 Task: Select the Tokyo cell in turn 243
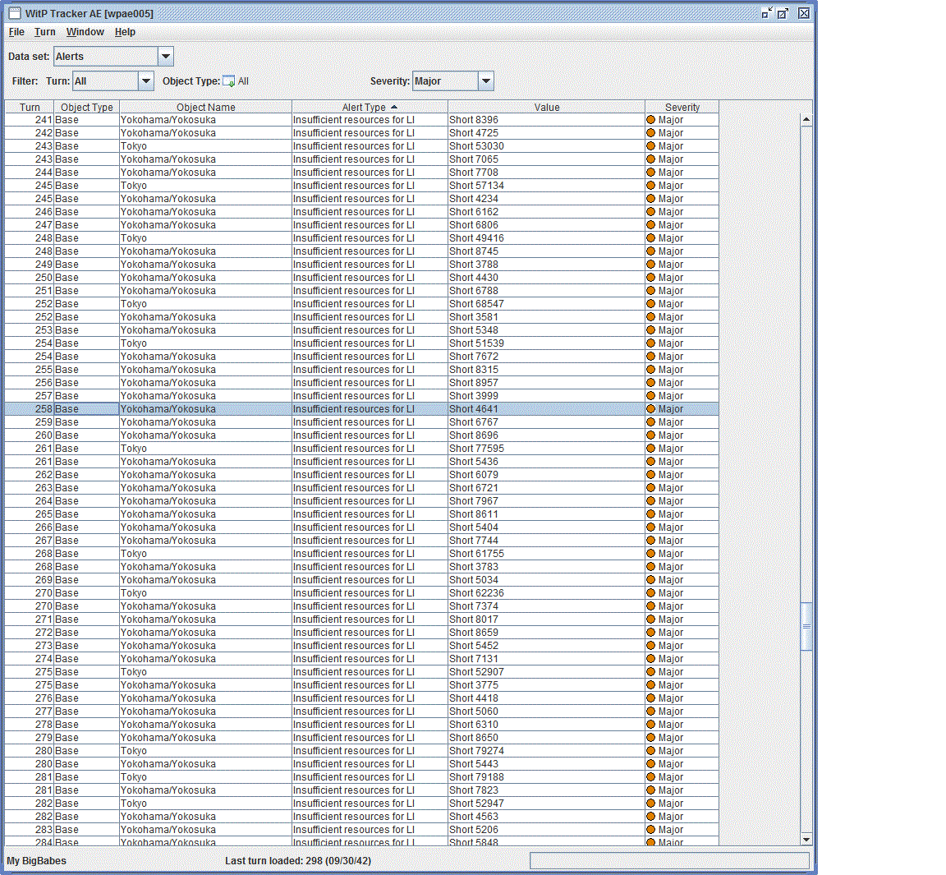click(x=206, y=146)
